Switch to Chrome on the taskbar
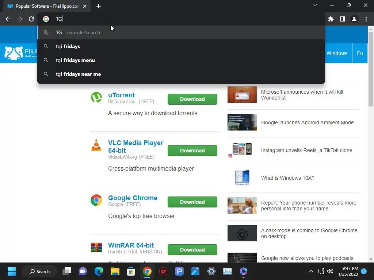 pos(147,271)
